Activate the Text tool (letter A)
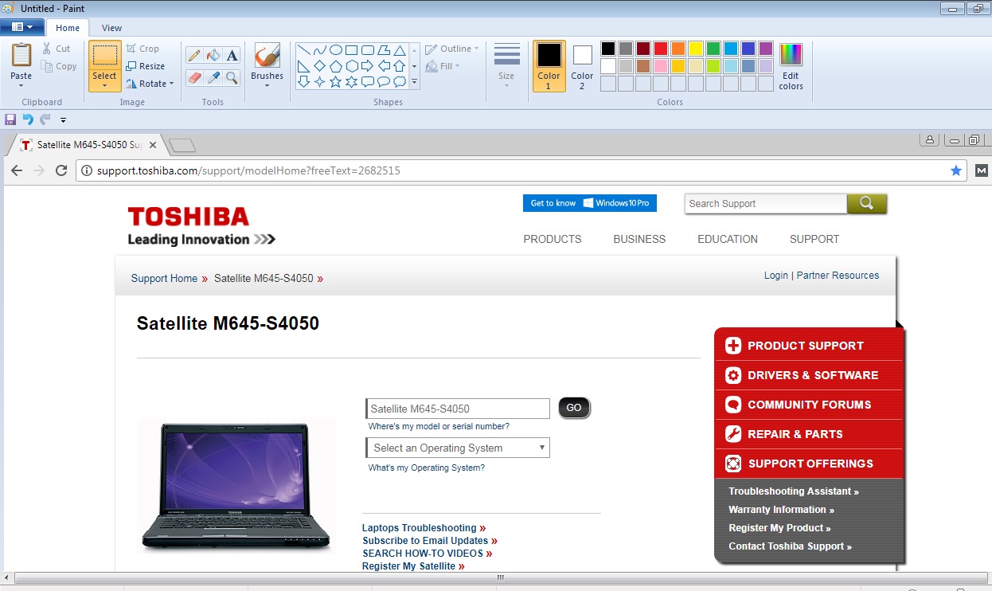This screenshot has height=591, width=992. pyautogui.click(x=232, y=56)
